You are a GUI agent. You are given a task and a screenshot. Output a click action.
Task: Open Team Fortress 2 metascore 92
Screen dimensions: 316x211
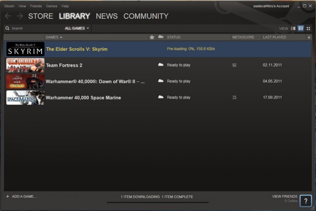pos(234,65)
